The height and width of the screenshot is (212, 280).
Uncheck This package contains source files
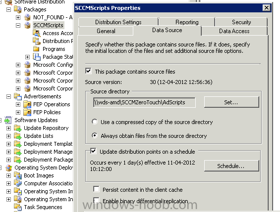[x=89, y=71]
